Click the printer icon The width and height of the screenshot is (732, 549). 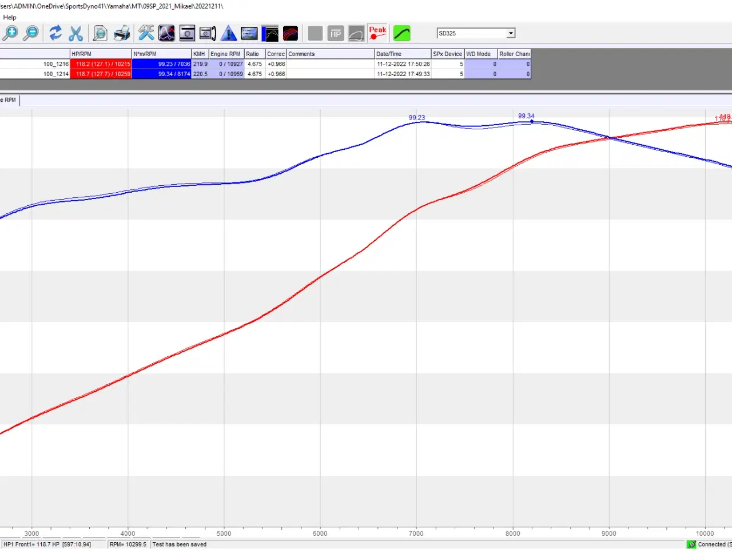(x=121, y=33)
